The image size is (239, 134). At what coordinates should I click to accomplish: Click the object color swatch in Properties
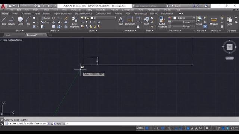[x=175, y=18]
